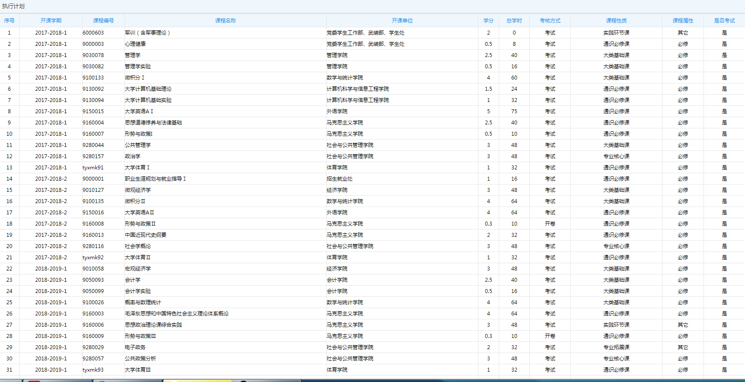Select 数学与统计学院 in the 概率与数理统计 row
745x382 pixels.
pos(345,302)
